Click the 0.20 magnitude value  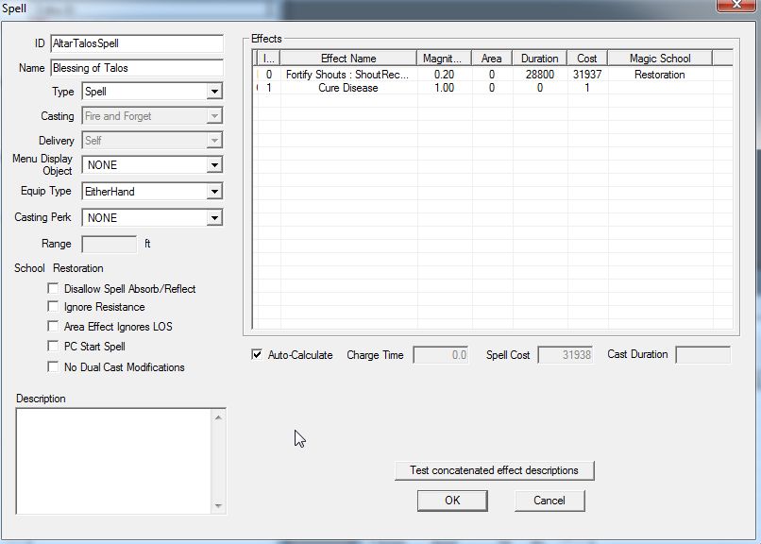(444, 75)
